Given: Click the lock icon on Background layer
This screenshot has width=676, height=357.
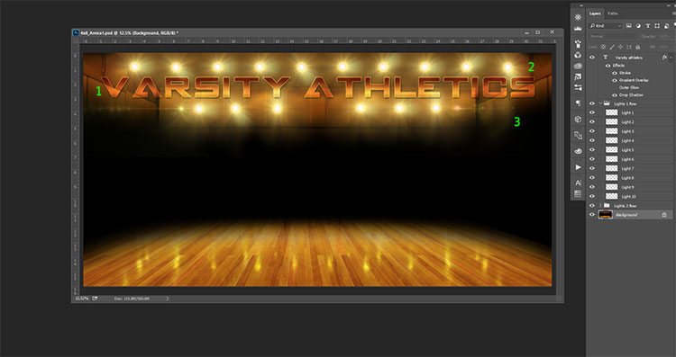Looking at the screenshot, I should [x=664, y=215].
